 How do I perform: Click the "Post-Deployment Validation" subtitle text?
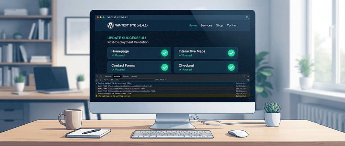128,42
